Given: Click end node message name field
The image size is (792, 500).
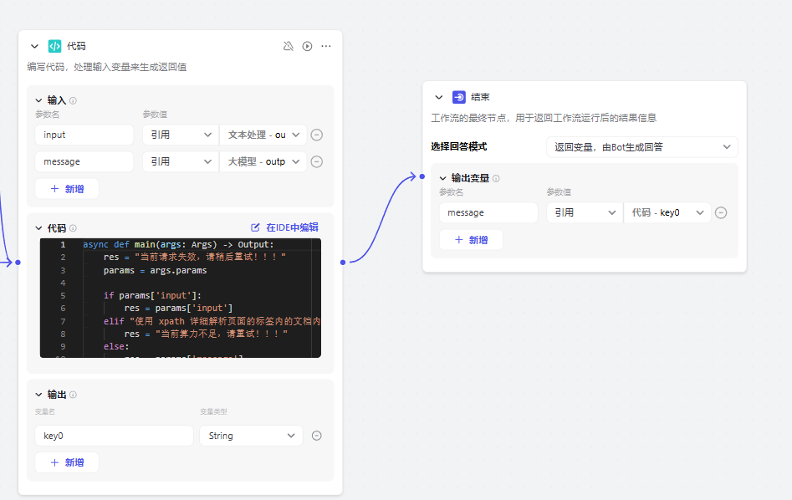Looking at the screenshot, I should click(x=489, y=212).
